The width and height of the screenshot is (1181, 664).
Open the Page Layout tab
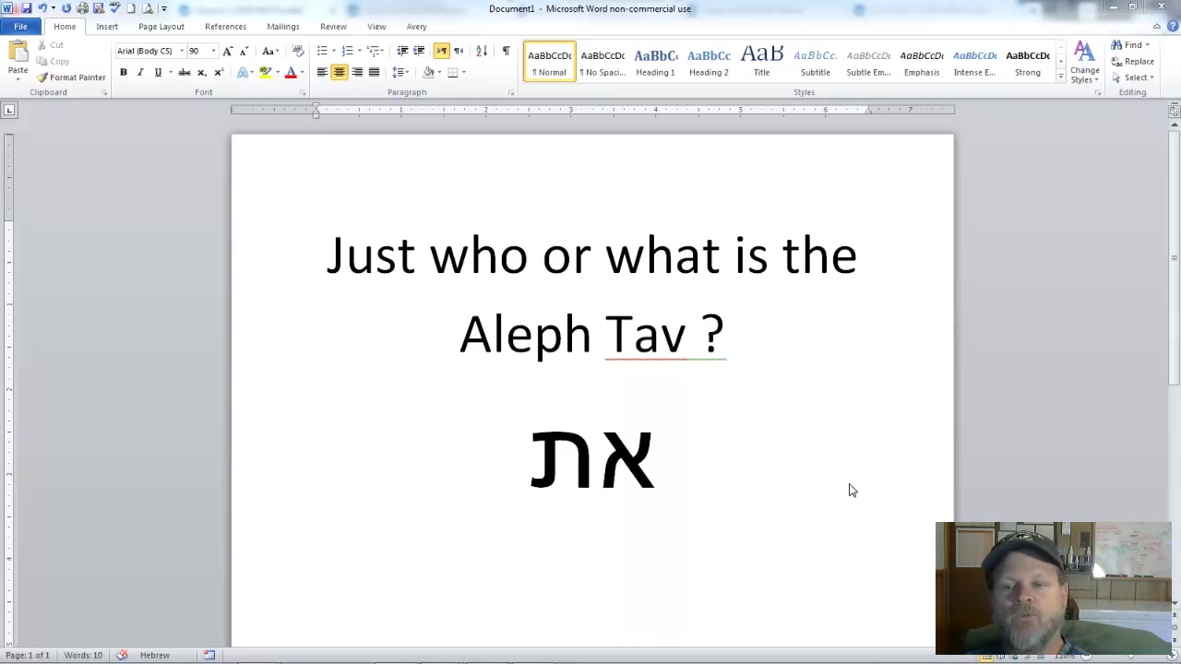161,27
